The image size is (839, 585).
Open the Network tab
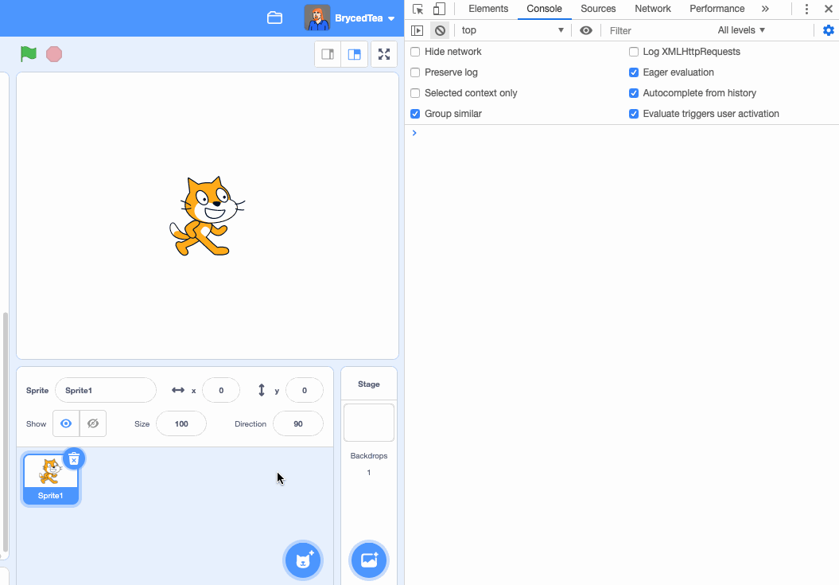click(652, 9)
